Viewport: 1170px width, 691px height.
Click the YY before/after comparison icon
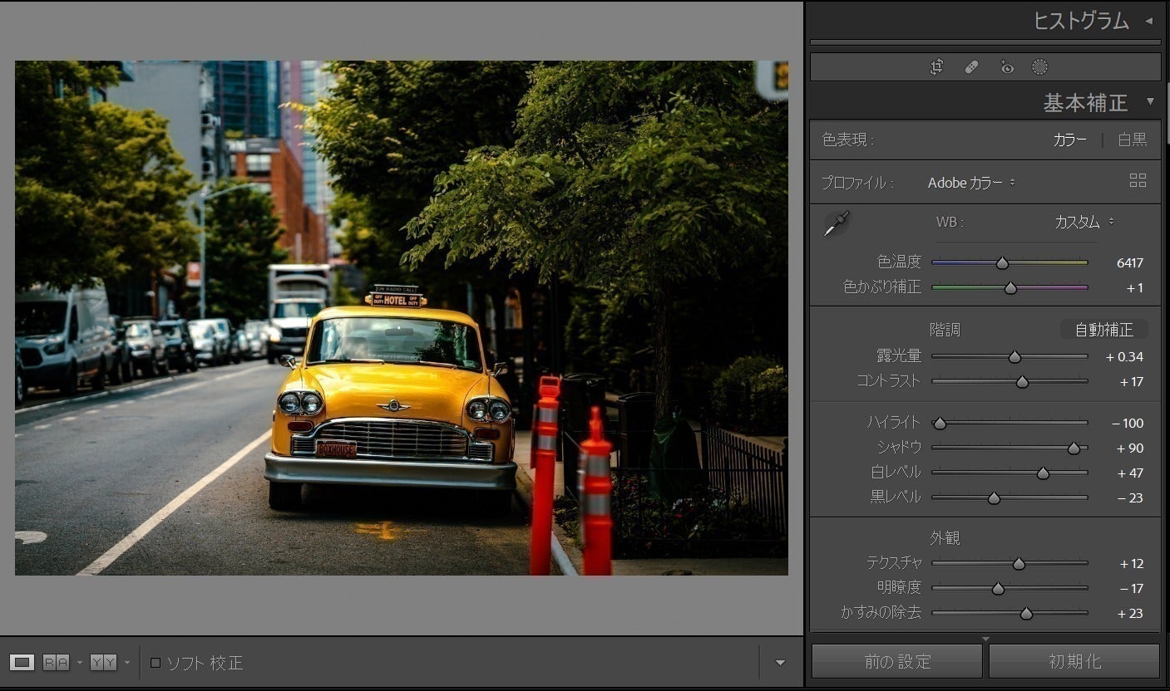coord(103,662)
